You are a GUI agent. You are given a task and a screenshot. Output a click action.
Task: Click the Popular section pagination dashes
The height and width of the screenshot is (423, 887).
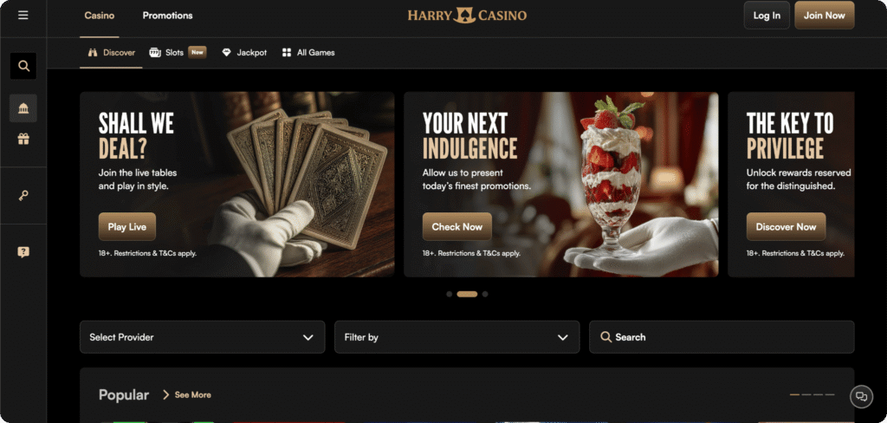tap(812, 394)
